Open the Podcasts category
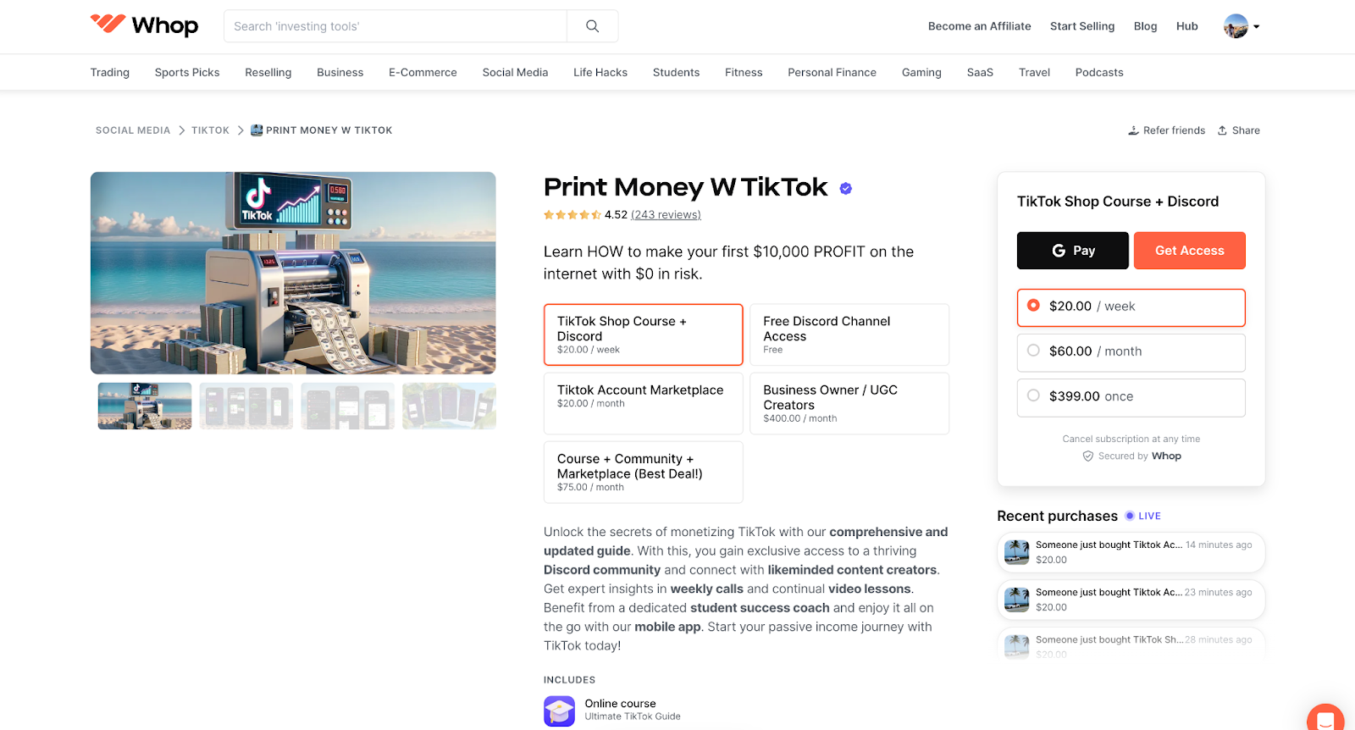This screenshot has width=1355, height=730. coord(1099,73)
